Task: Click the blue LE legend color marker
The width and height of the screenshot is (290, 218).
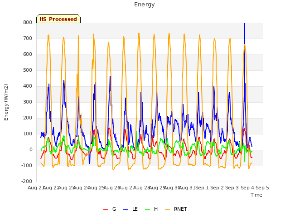Action: [126, 210]
